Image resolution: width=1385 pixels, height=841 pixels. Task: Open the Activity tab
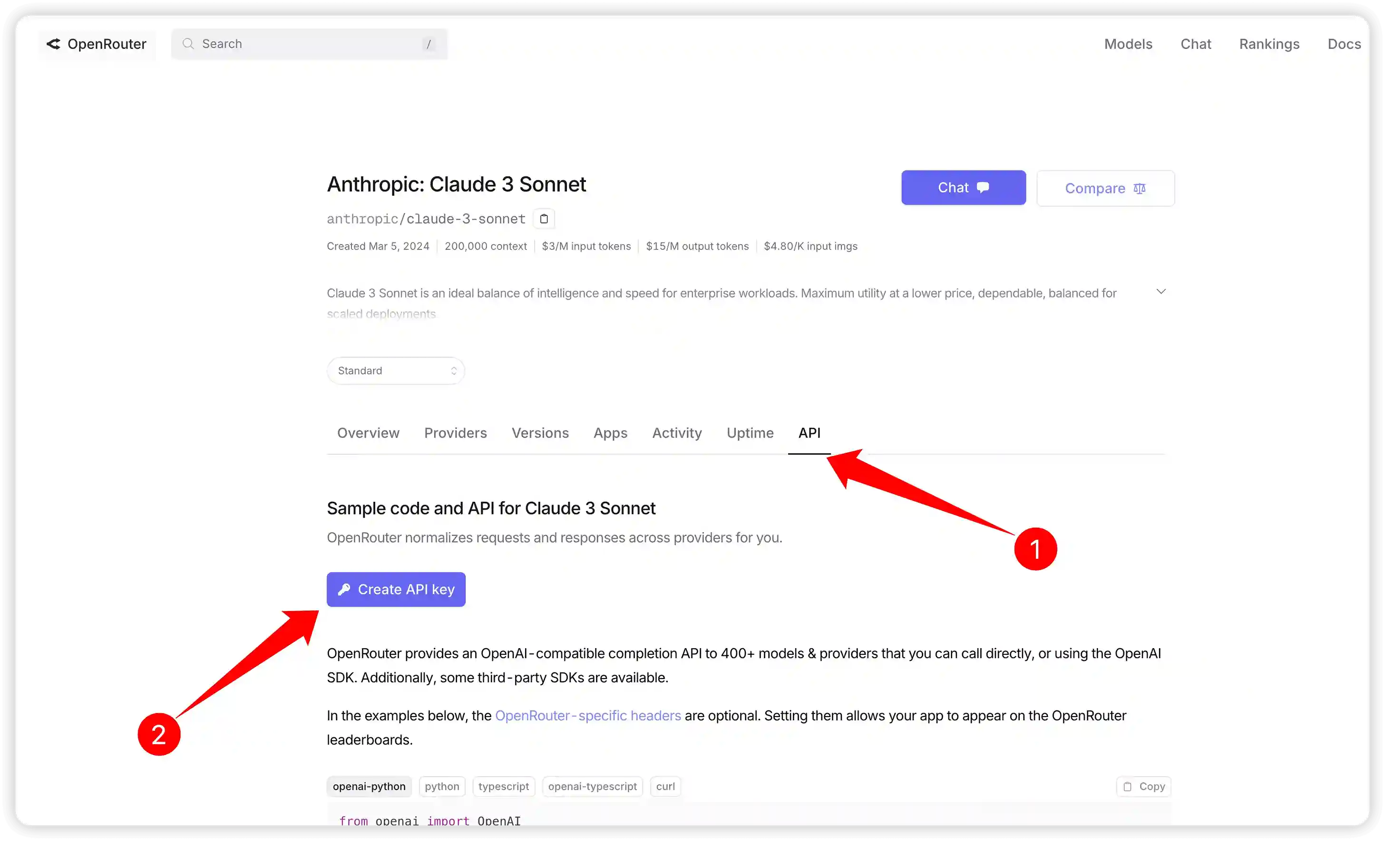tap(677, 433)
